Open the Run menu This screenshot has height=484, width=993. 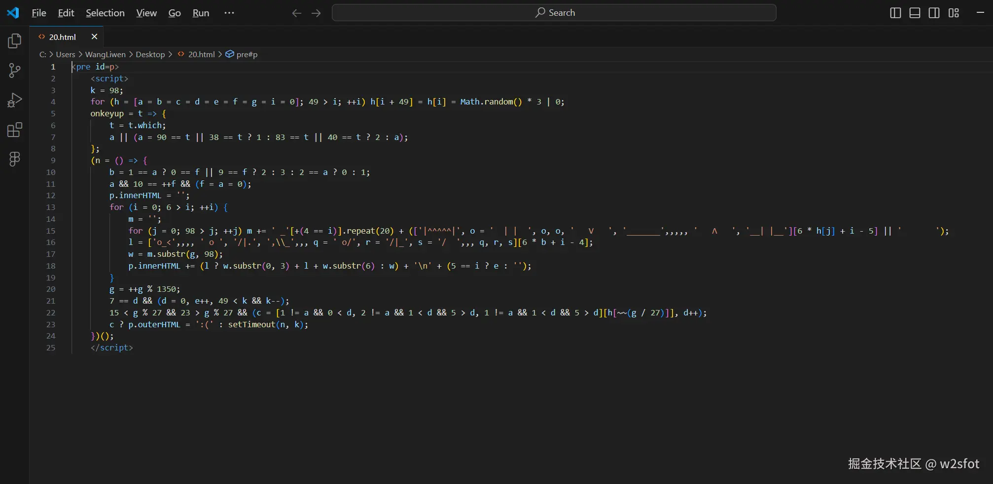(x=201, y=13)
